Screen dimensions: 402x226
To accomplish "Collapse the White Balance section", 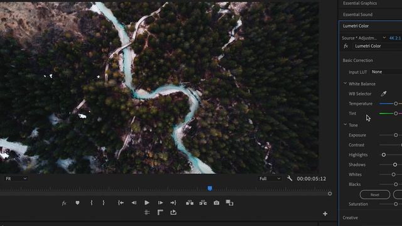I will coord(345,83).
